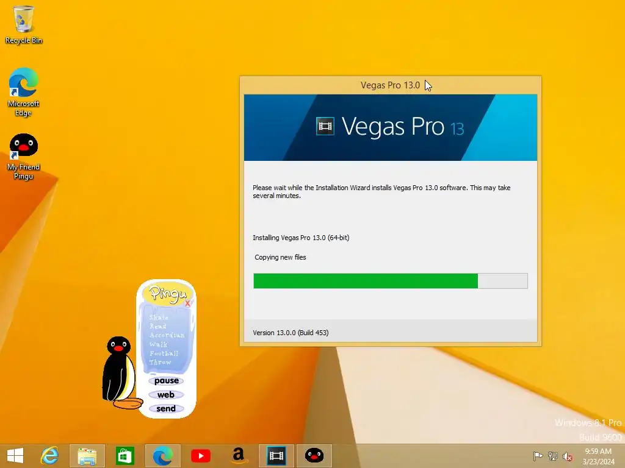Open the YouTube taskbar icon

pyautogui.click(x=200, y=456)
